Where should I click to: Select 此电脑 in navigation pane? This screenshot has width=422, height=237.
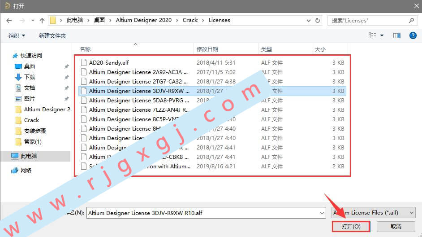(x=29, y=156)
